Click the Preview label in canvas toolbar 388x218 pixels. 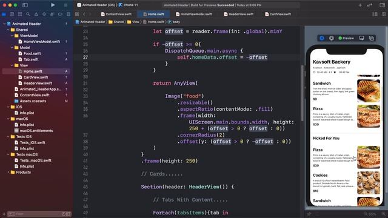click(x=346, y=38)
